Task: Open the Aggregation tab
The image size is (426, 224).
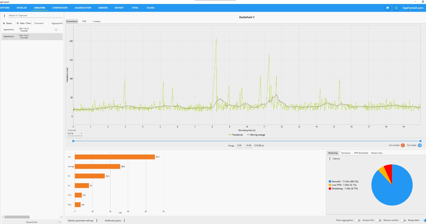Action: click(83, 8)
